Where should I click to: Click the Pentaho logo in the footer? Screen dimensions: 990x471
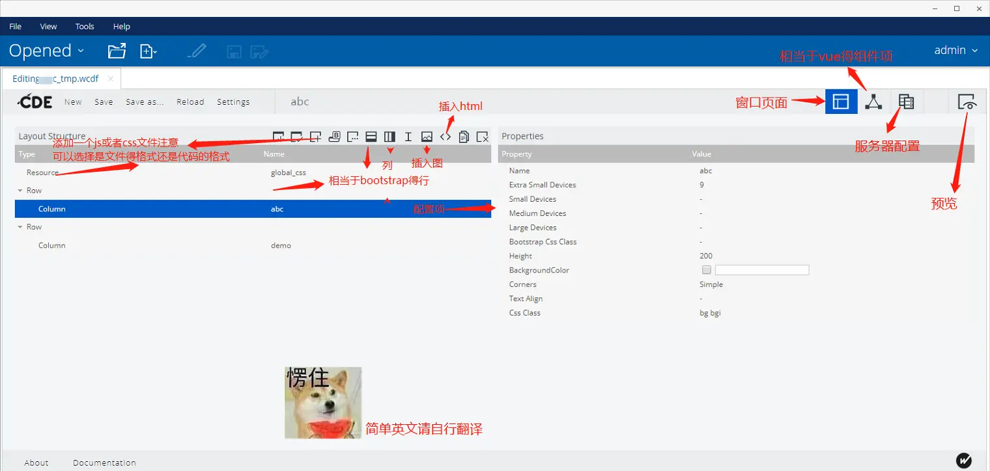(964, 460)
